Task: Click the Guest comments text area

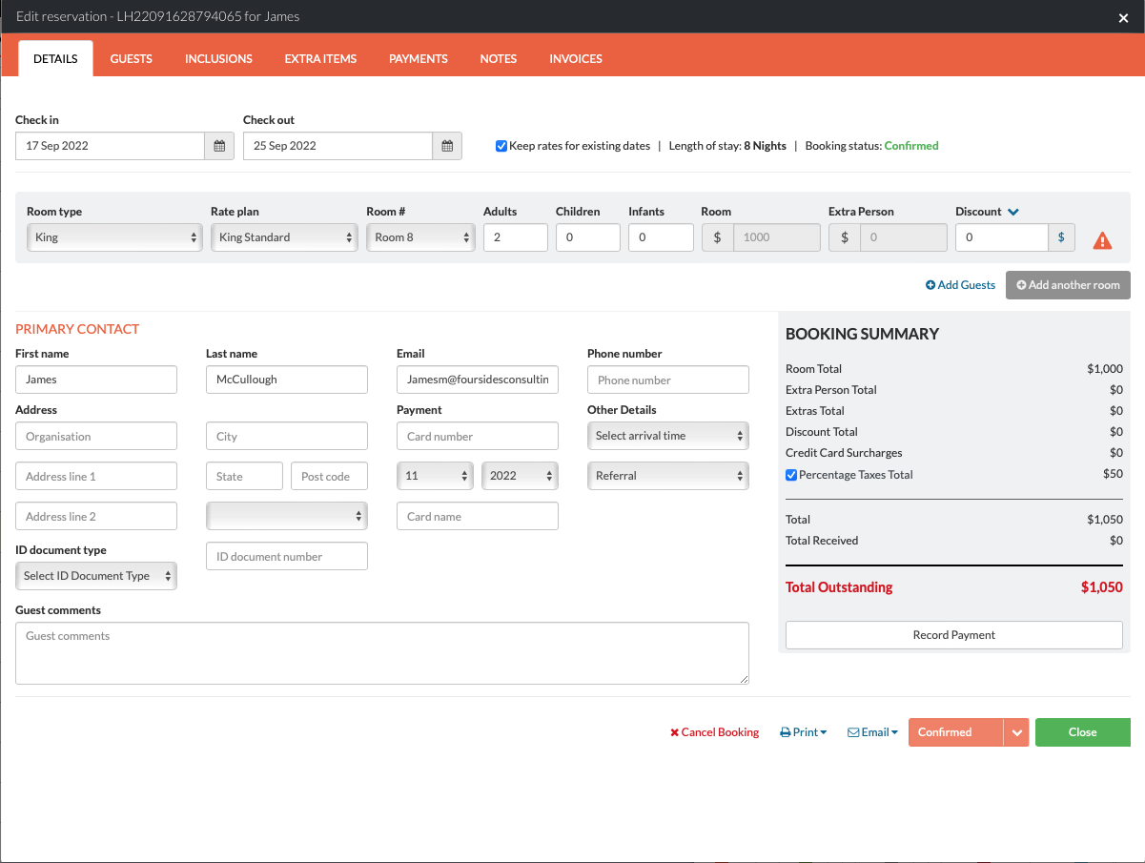Action: [381, 653]
